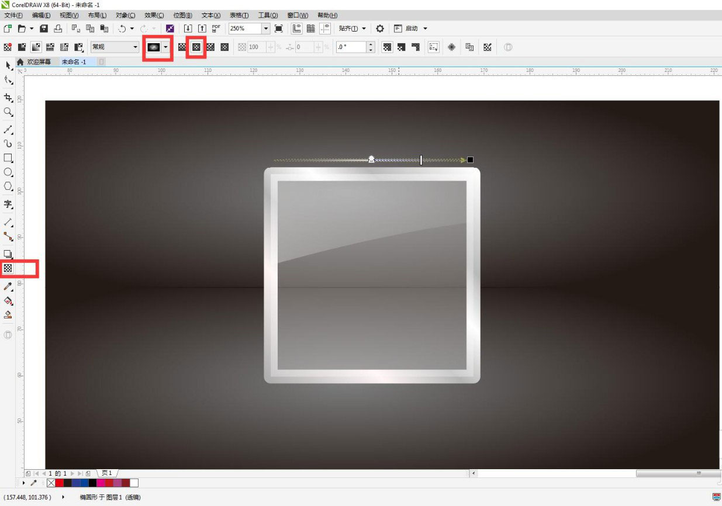The image size is (722, 506).
Task: Open the 250% zoom level dropdown
Action: (266, 28)
